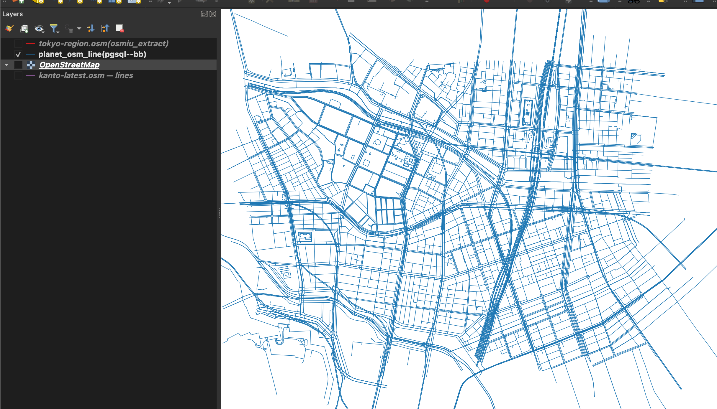
Task: Undock the Layers panel
Action: 204,14
